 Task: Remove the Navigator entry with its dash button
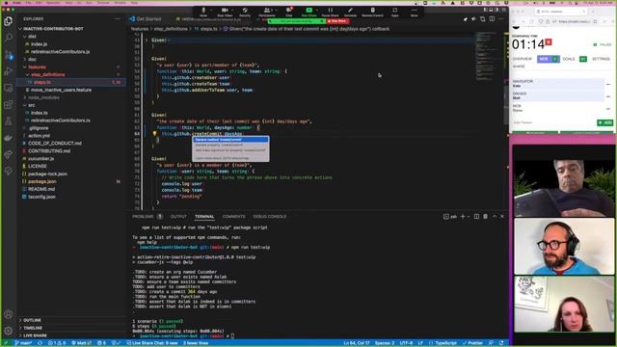[608, 84]
